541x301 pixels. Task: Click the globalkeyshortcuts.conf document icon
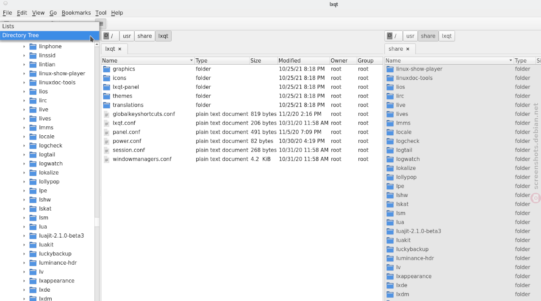[106, 114]
